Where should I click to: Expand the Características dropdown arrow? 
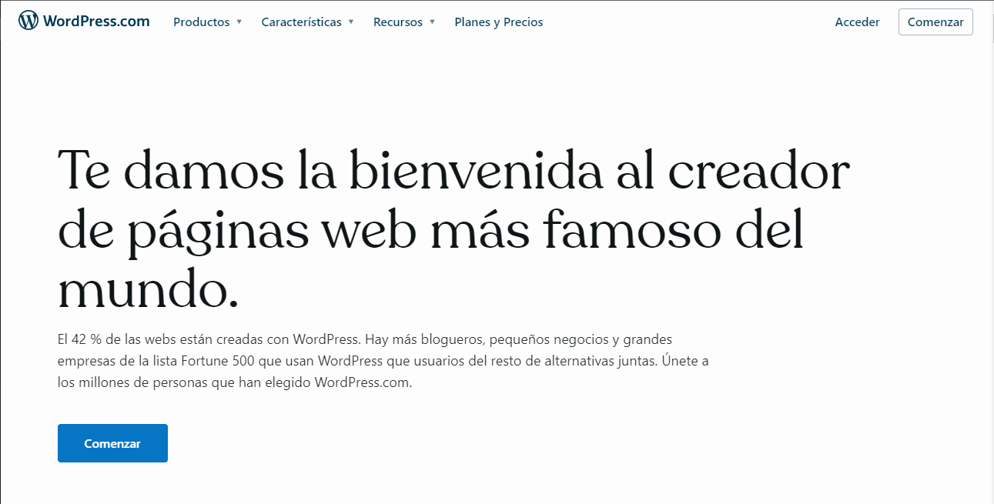(351, 22)
